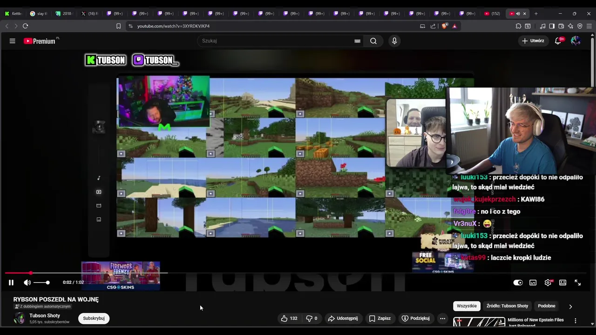Open the browser main menu
596x335 pixels.
tap(589, 26)
